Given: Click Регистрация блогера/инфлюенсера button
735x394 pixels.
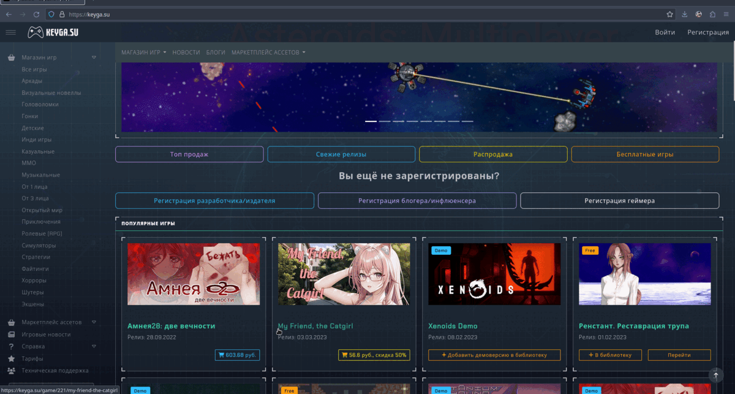Looking at the screenshot, I should click(x=417, y=200).
